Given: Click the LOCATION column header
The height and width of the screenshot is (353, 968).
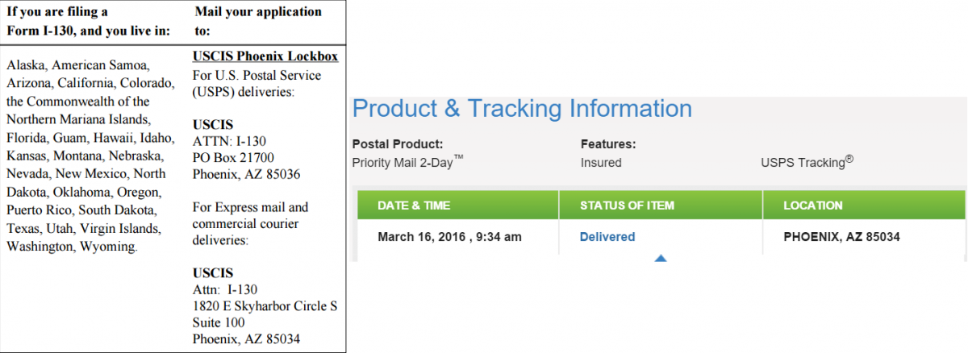Looking at the screenshot, I should click(x=813, y=206).
